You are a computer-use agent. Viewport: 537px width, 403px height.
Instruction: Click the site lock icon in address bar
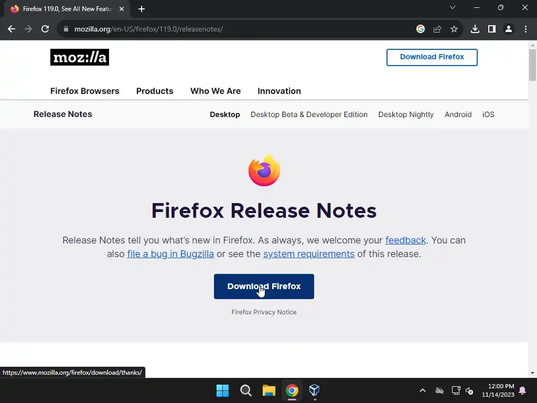point(66,29)
